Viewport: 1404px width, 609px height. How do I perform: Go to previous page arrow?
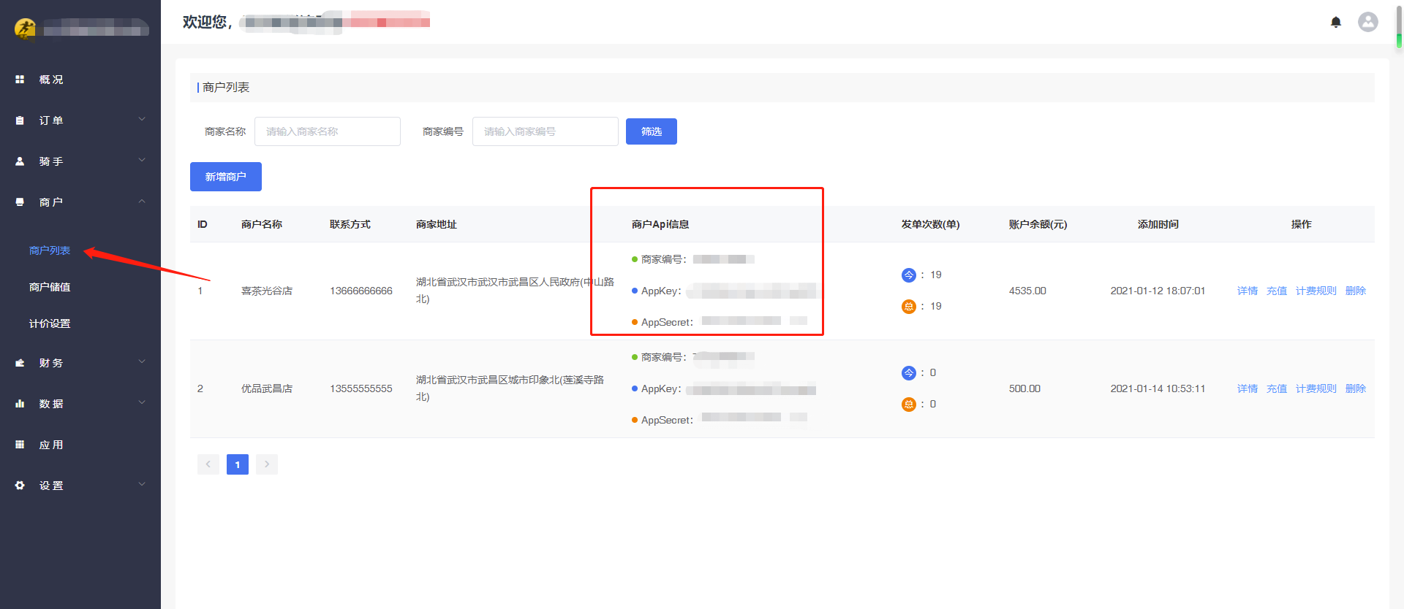208,464
